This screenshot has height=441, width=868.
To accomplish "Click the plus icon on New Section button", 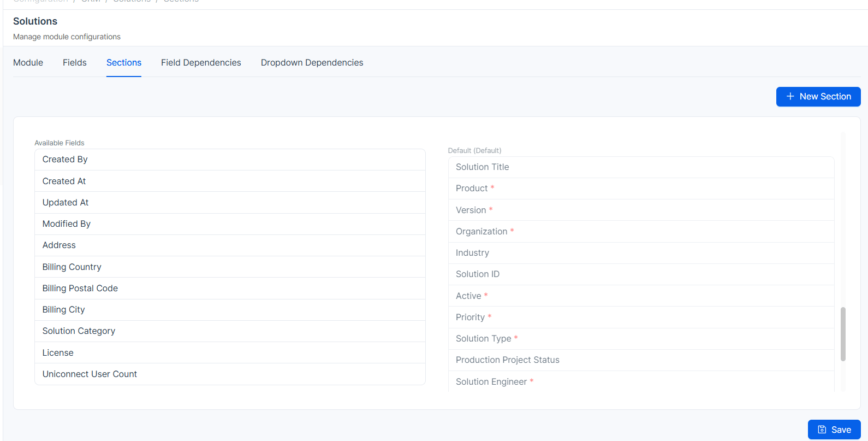I will [790, 97].
